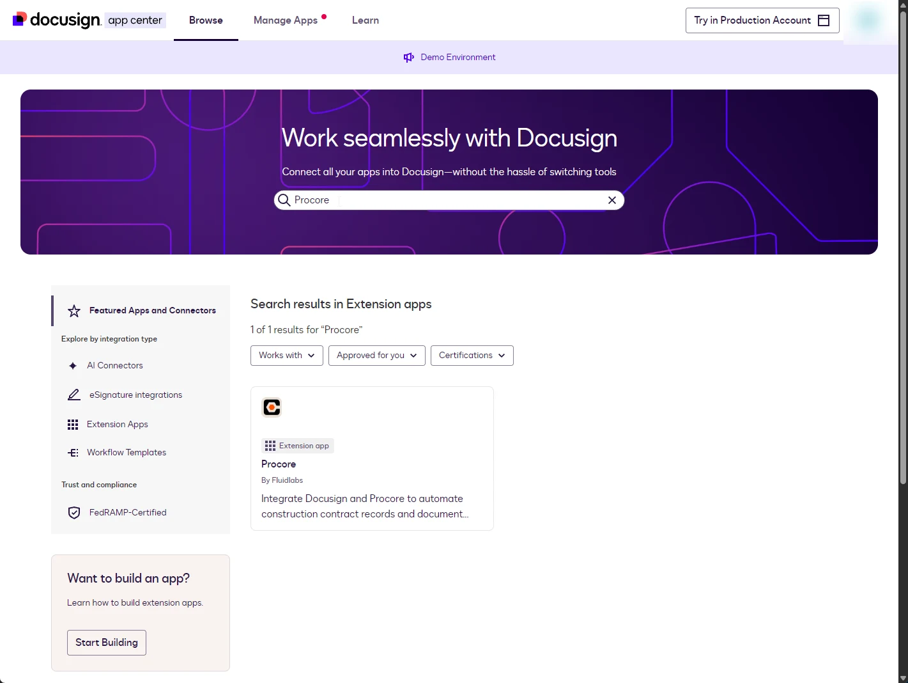Click the '1 of 1 results' text

tap(306, 330)
